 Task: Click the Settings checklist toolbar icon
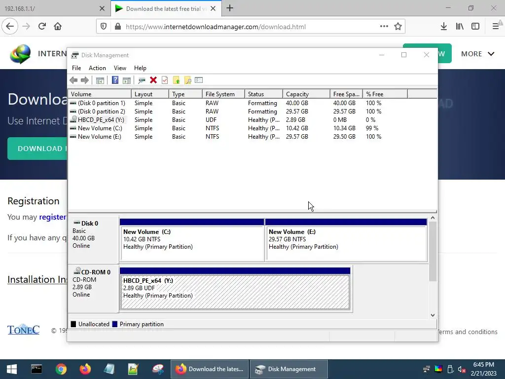(199, 80)
